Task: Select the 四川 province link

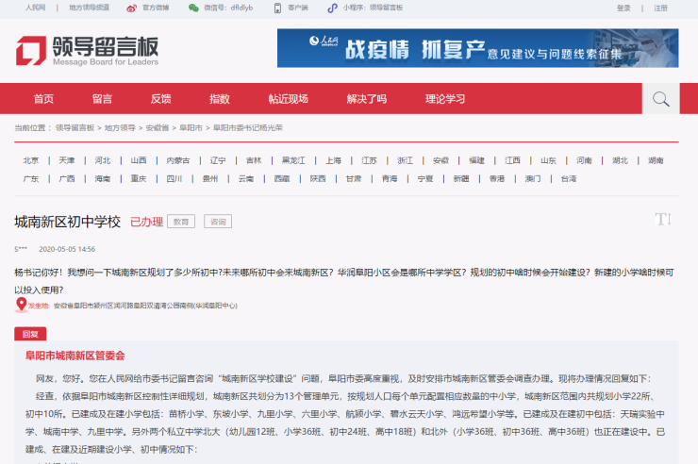Action: click(x=174, y=178)
